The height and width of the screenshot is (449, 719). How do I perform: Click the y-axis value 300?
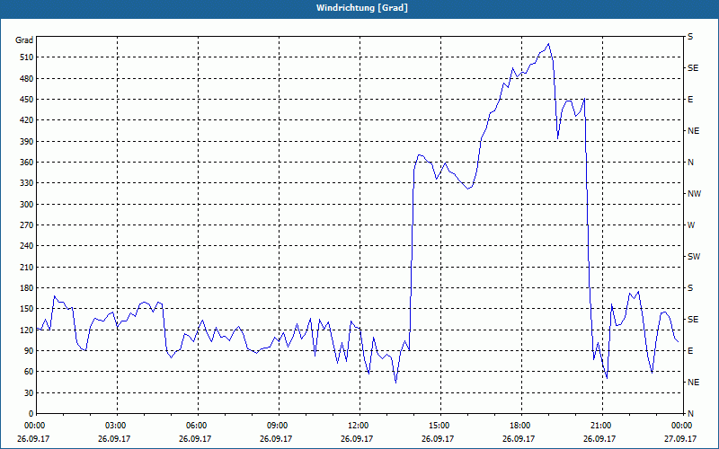[x=27, y=205]
